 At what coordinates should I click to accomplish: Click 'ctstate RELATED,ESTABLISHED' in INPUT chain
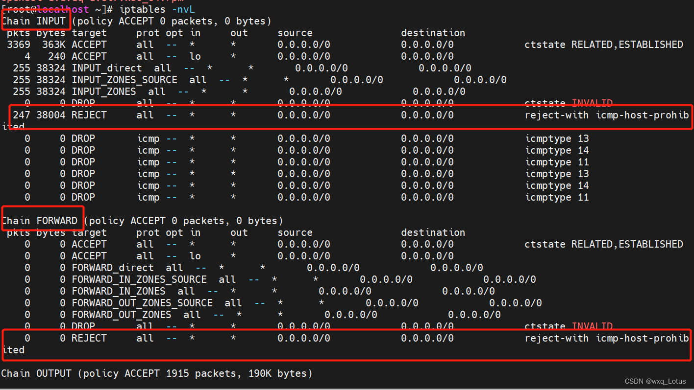(604, 45)
